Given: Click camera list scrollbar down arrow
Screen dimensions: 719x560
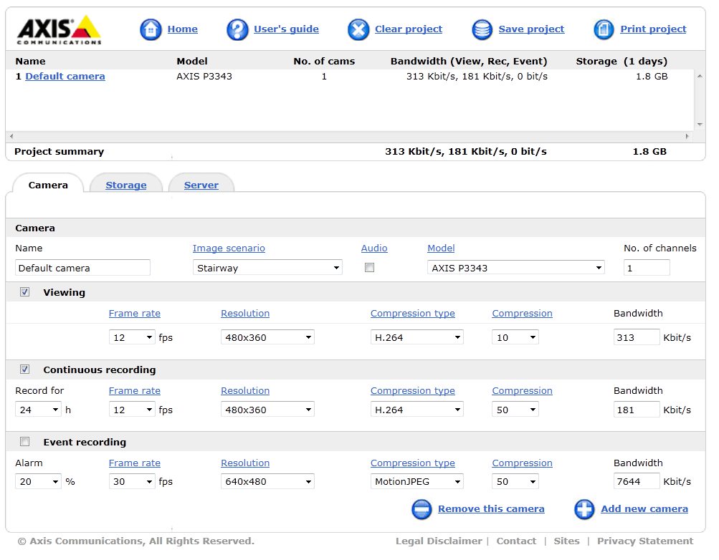Looking at the screenshot, I should pyautogui.click(x=700, y=124).
